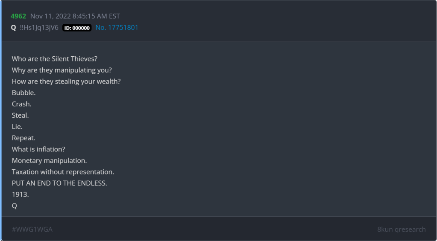The height and width of the screenshot is (241, 437).
Task: Click the ID: 000000 badge
Action: (77, 28)
